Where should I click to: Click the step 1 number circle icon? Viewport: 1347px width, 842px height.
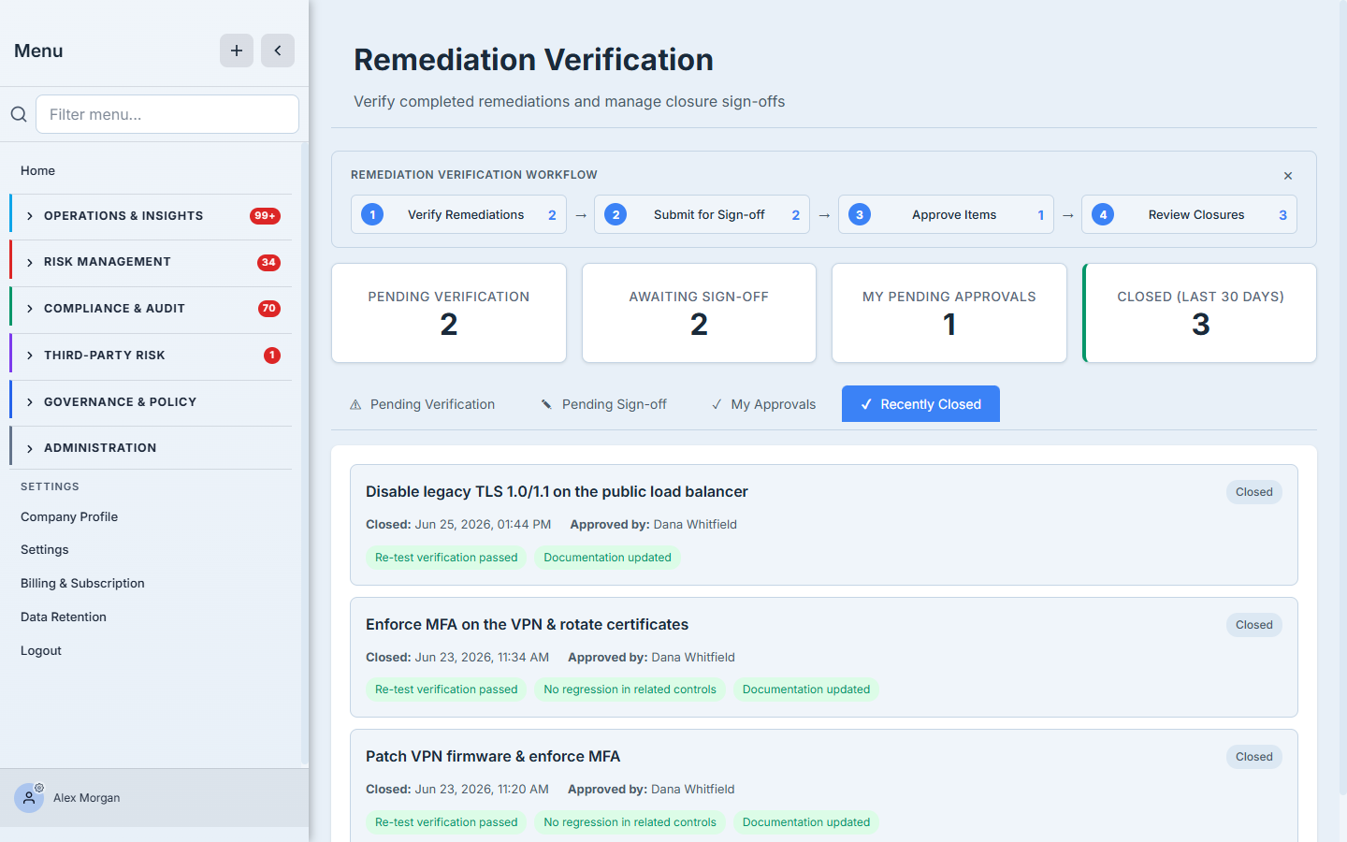(x=372, y=214)
